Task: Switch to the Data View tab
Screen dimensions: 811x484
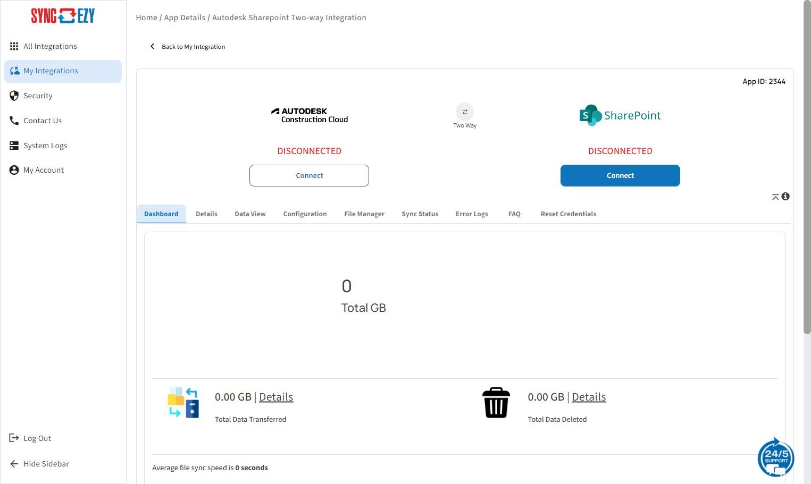Action: [x=250, y=214]
